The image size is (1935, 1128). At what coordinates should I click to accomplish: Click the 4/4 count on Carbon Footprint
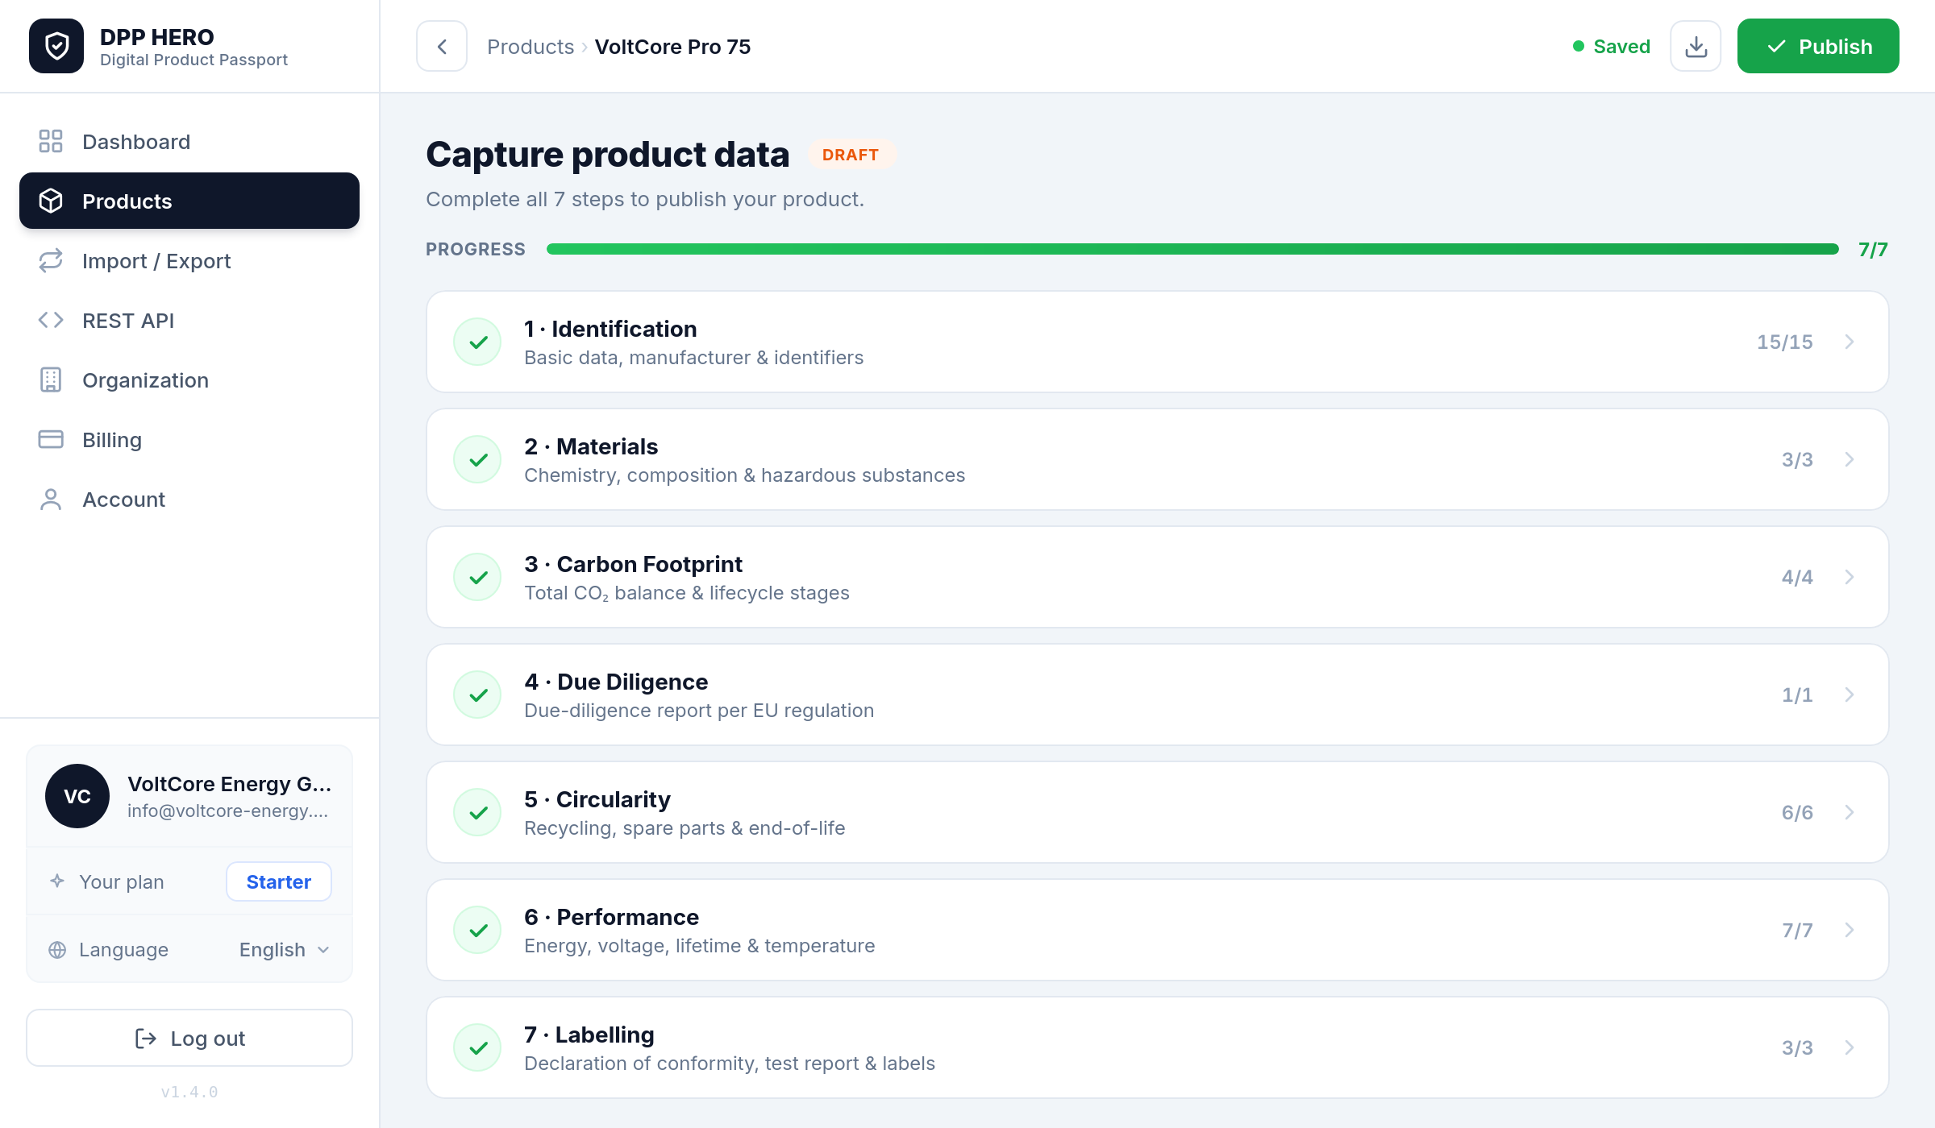tap(1797, 577)
